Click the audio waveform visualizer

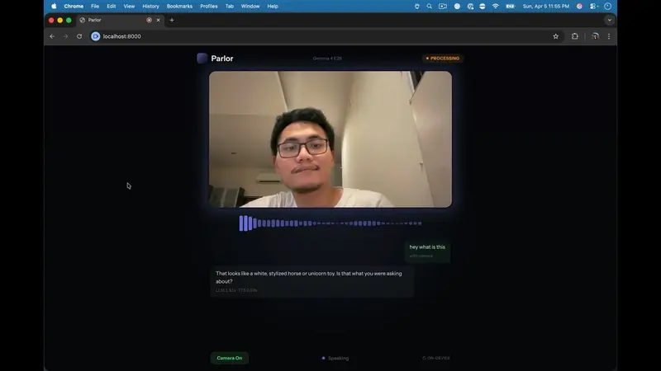330,223
